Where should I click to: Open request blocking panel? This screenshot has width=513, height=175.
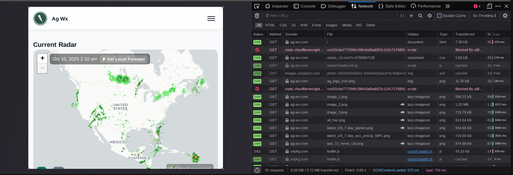pos(430,16)
